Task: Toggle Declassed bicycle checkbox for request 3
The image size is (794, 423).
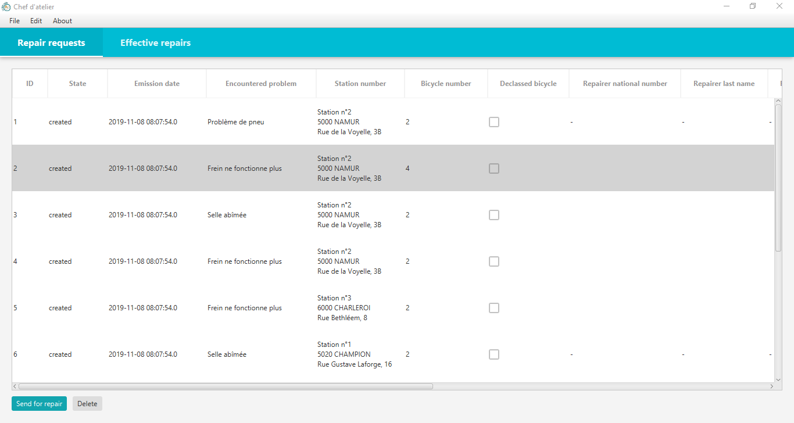Action: pos(494,215)
